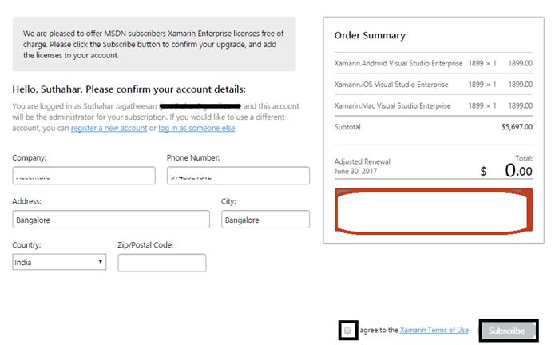Screen dimensions: 559x345
Task: Tick the agree to terms checkbox
Action: (x=347, y=330)
